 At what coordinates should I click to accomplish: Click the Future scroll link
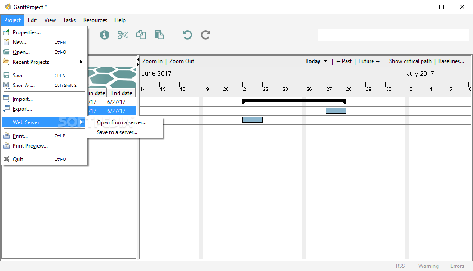coord(369,61)
